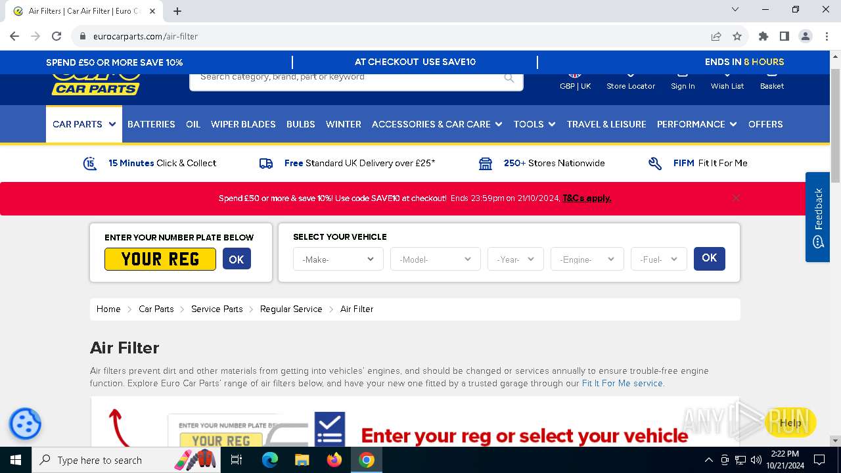This screenshot has height=473, width=841.
Task: Click the search magnifier icon
Action: coord(509,78)
